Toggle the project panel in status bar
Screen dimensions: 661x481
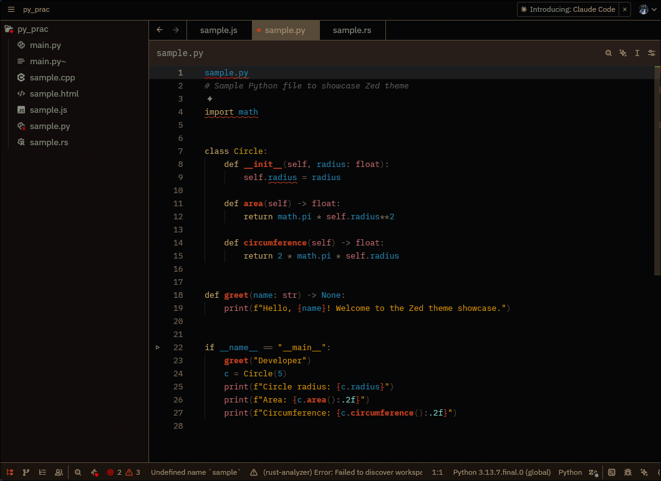(10, 472)
